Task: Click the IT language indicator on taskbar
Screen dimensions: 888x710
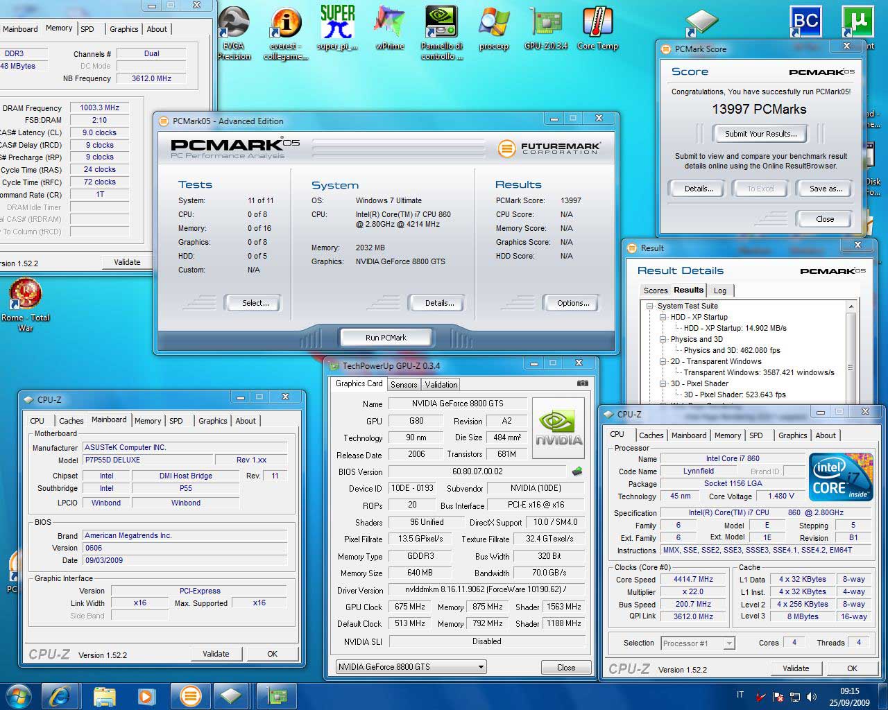Action: click(x=740, y=695)
